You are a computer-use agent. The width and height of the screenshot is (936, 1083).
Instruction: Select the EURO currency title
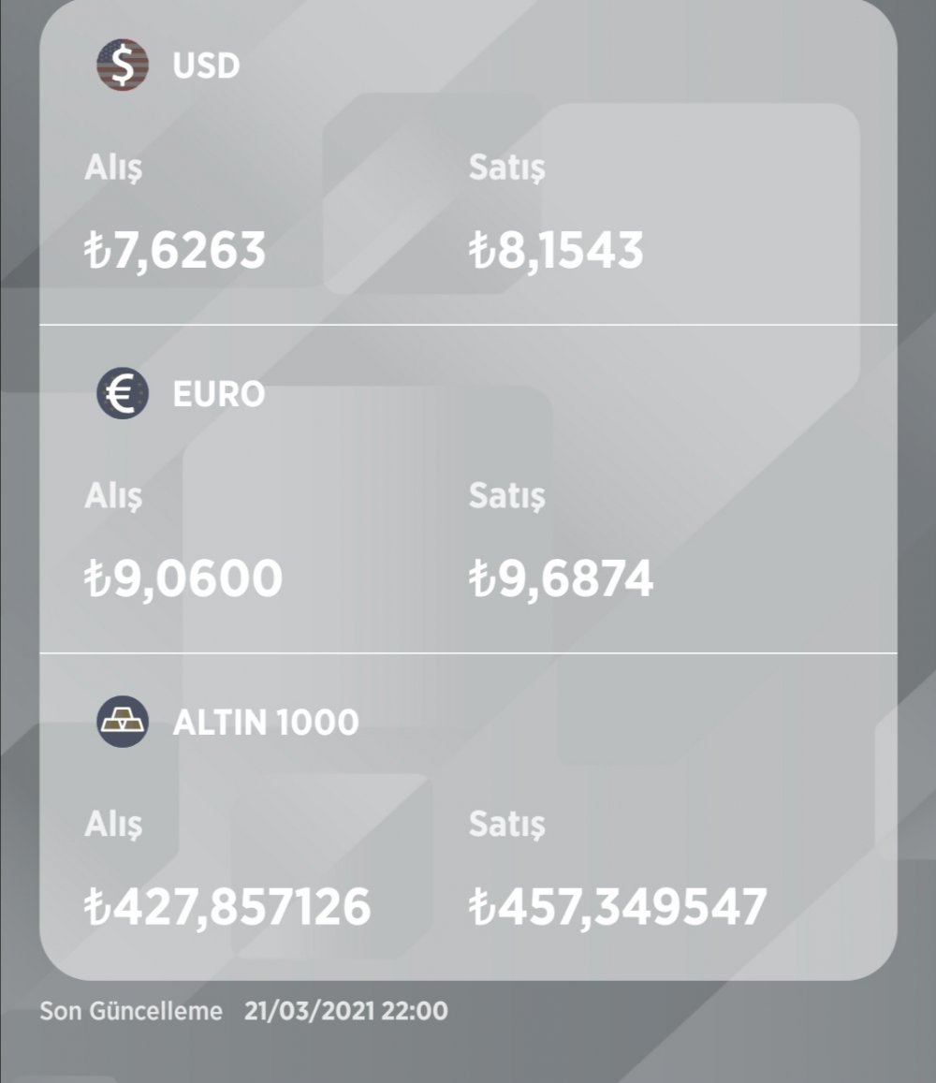(219, 394)
